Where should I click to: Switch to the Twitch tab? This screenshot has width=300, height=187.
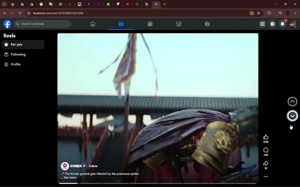(x=118, y=4)
